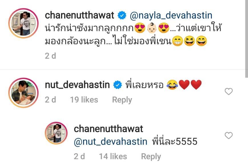Open chanenutthawat's profile picture on the top comment
The height and width of the screenshot is (168, 248).
point(23,23)
